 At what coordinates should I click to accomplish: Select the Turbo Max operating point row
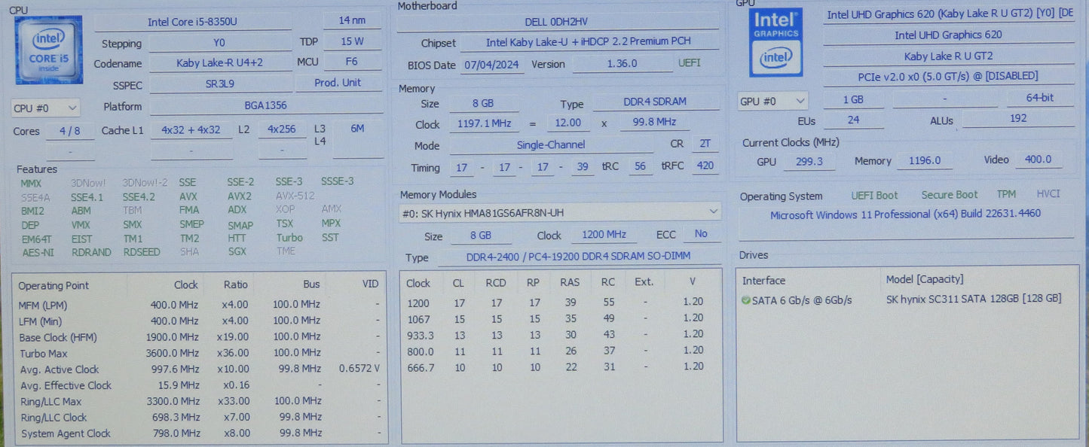pos(199,354)
